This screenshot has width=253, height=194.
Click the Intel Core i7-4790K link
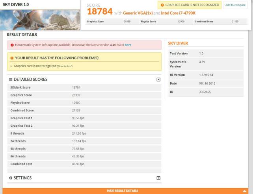click(178, 13)
